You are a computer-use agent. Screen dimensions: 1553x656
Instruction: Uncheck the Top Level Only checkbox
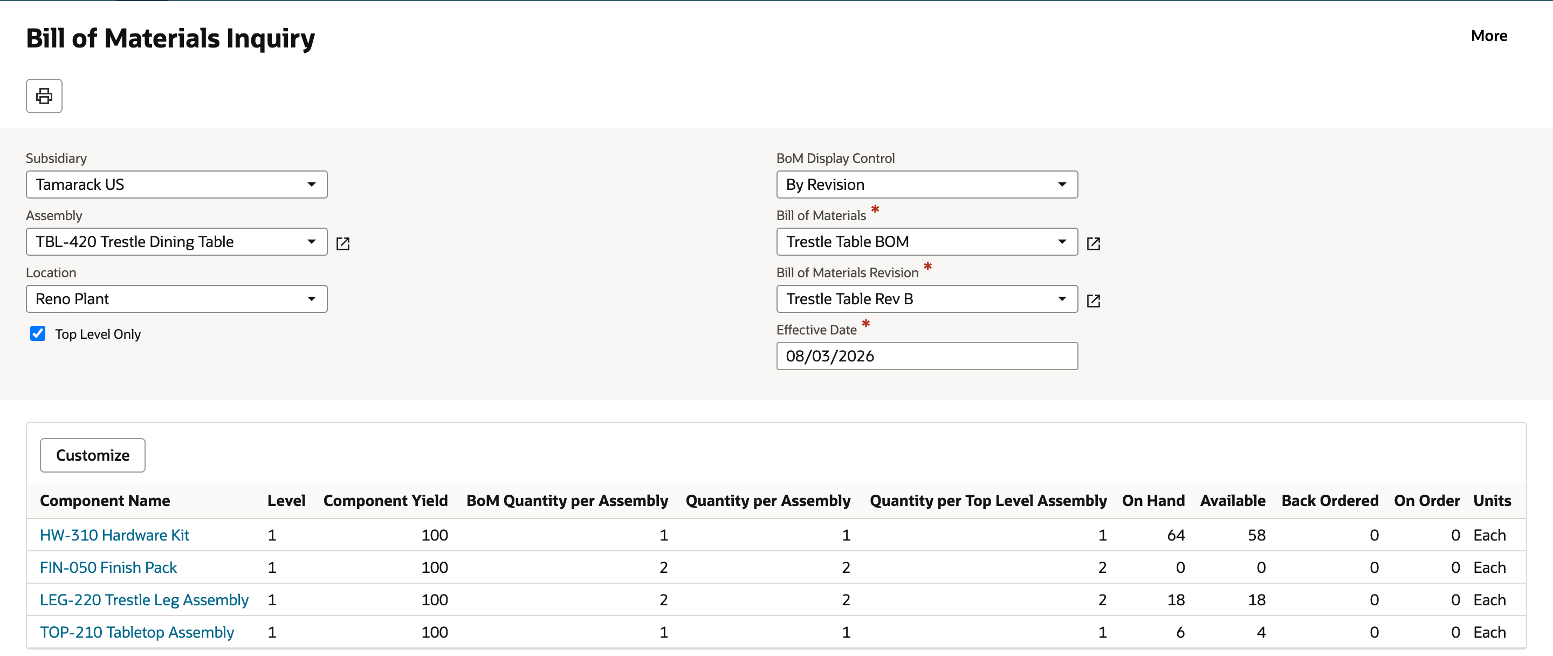tap(37, 333)
